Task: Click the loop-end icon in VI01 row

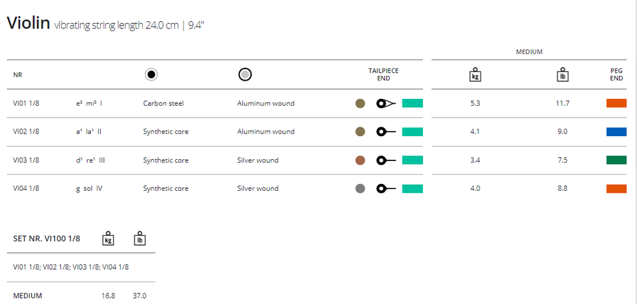Action: pyautogui.click(x=386, y=103)
